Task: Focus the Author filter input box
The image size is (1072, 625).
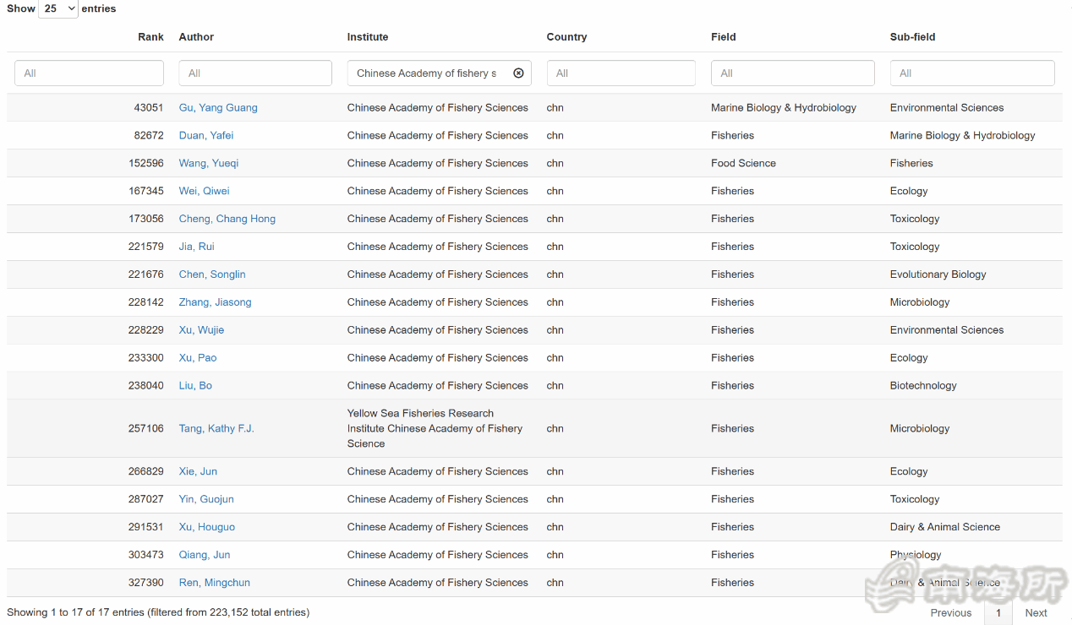Action: point(254,73)
